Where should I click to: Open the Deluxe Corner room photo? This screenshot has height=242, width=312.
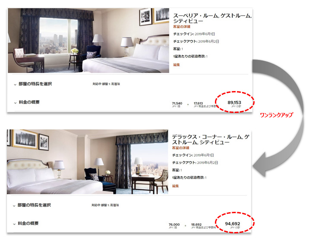[87, 162]
